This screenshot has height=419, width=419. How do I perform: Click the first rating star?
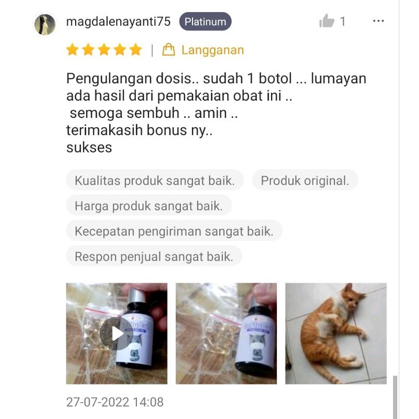(x=72, y=50)
